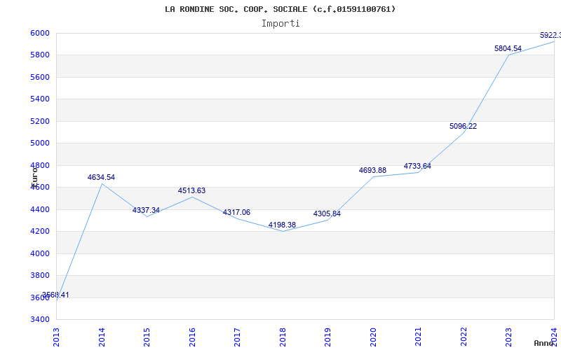Click the Anno axis title
This screenshot has width=561, height=350.
(543, 343)
